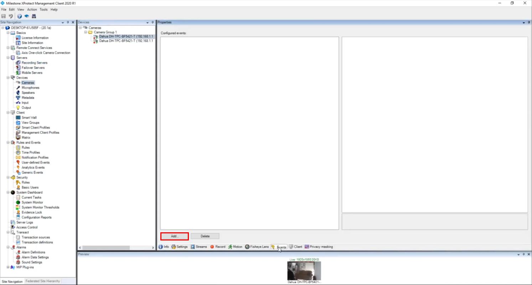This screenshot has width=532, height=285.
Task: Close the Site Navigation panel
Action: point(73,22)
